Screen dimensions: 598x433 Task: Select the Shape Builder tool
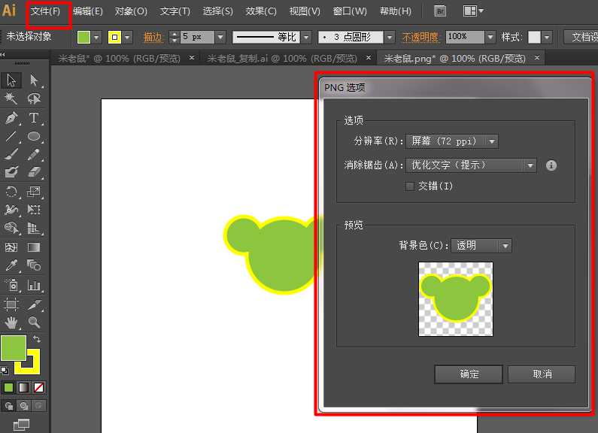[x=11, y=229]
